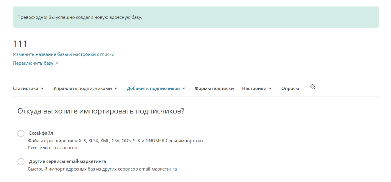Click the Переключить базу link text
The height and width of the screenshot is (182, 391).
(33, 63)
